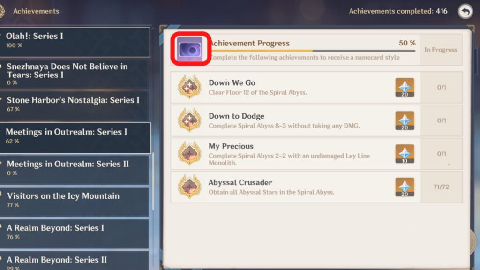Click Abyssal Crusader primogem reward icon
Screen dimensions: 480x270
(405, 187)
